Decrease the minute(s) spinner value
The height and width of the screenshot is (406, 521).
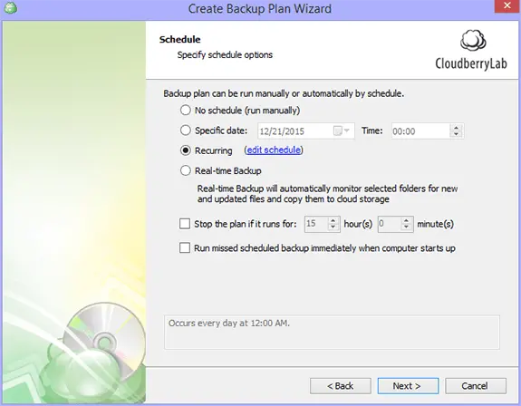point(406,227)
